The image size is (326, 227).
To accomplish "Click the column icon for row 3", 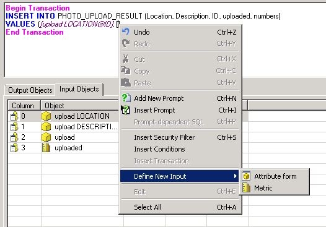I will click(14, 148).
